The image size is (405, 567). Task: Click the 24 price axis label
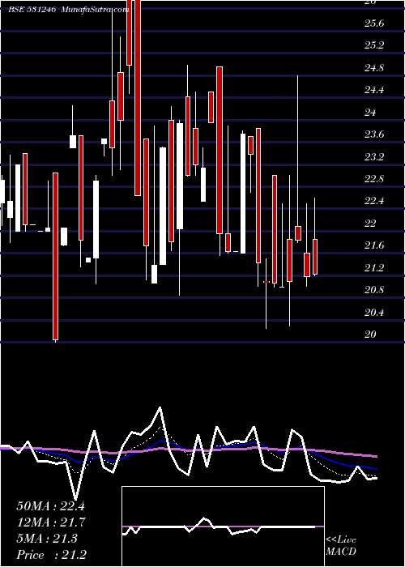(370, 113)
